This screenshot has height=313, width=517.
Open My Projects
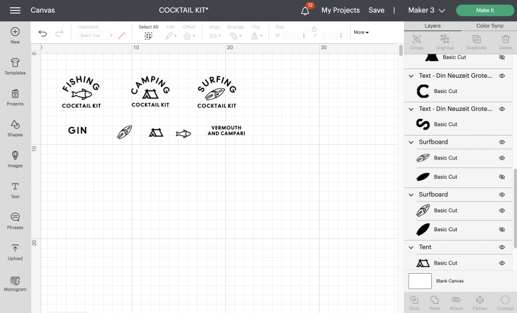coord(340,11)
